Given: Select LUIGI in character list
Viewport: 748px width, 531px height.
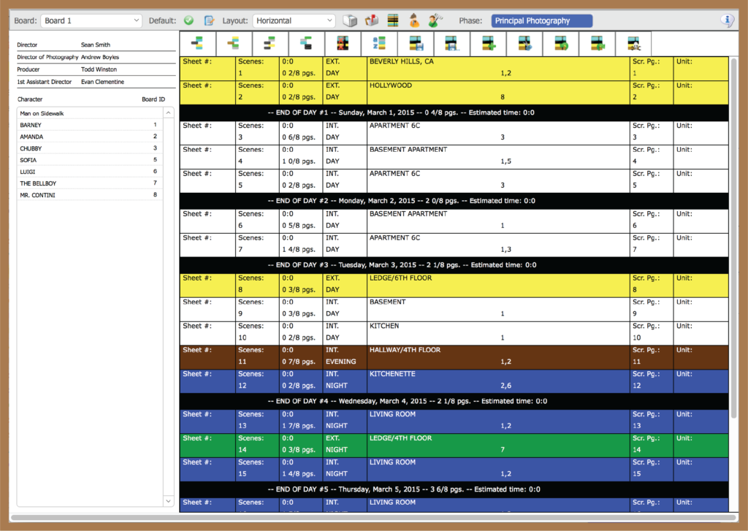Looking at the screenshot, I should 90,172.
